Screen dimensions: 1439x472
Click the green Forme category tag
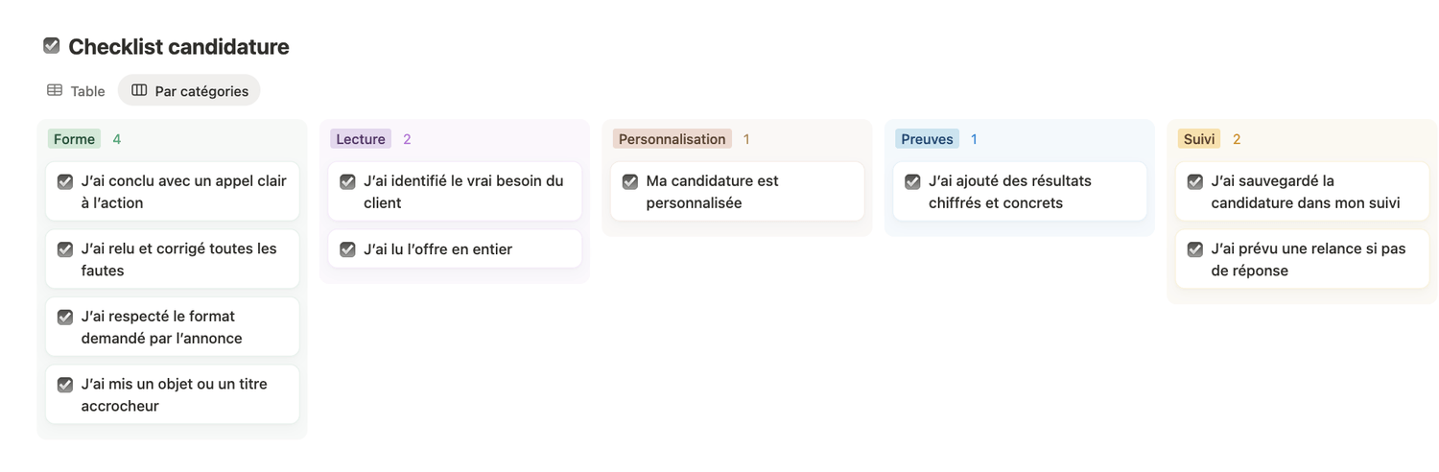pos(74,139)
